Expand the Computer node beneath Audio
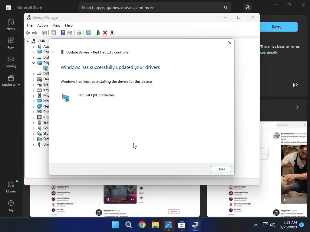310x232 pixels. (33, 52)
